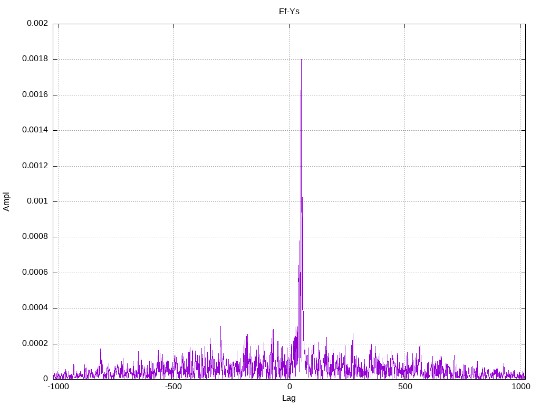The height and width of the screenshot is (405, 540).
Task: Click the 0.0002 y-axis tick label
Action: (35, 343)
